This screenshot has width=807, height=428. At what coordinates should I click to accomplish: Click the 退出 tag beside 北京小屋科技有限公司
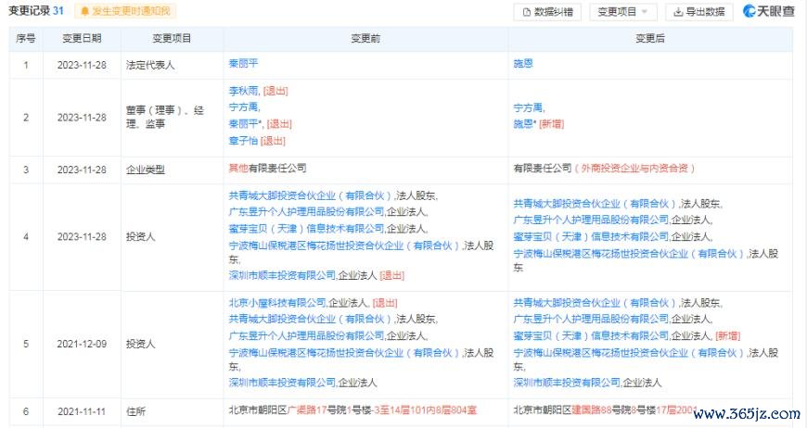click(384, 303)
